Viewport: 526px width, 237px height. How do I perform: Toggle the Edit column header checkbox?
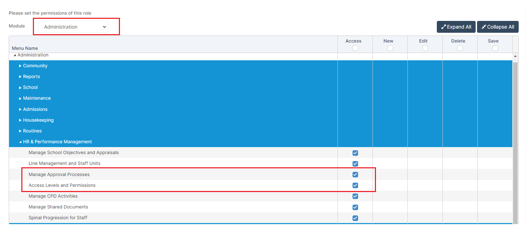tap(425, 48)
